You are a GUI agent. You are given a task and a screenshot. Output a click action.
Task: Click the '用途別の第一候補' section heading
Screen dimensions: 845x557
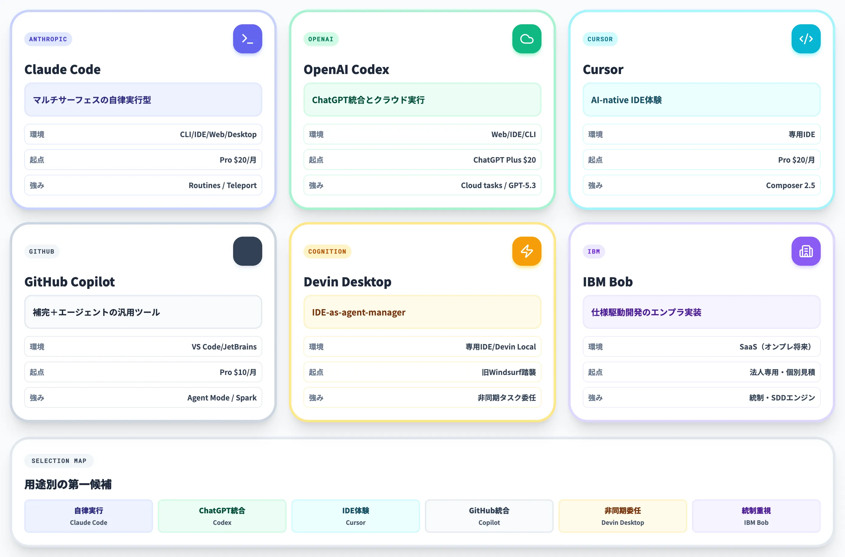[x=68, y=484]
